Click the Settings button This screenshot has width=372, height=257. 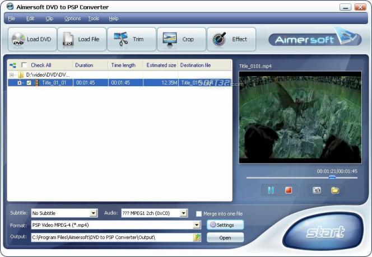point(225,225)
